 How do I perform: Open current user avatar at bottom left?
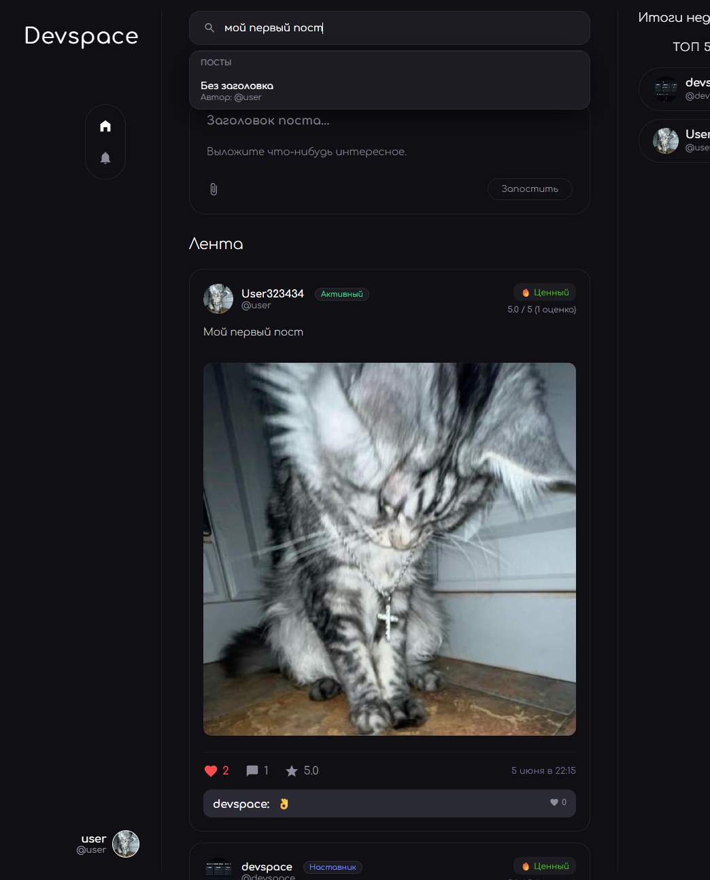[126, 844]
